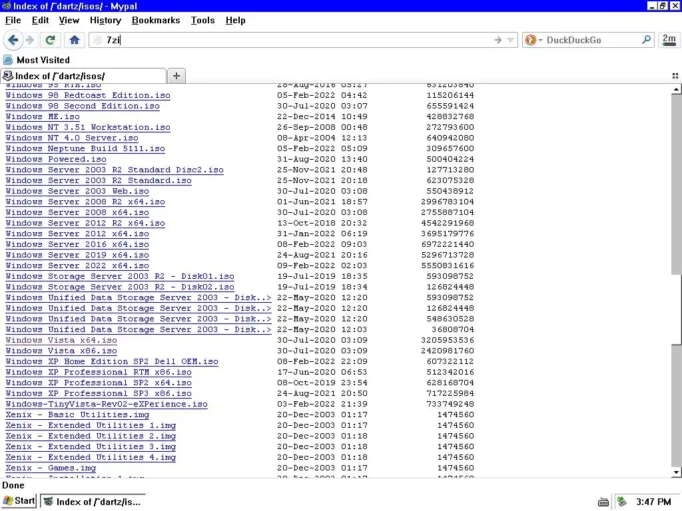The height and width of the screenshot is (511, 682).
Task: Open Windows Vista x86.iso link
Action: coord(61,351)
